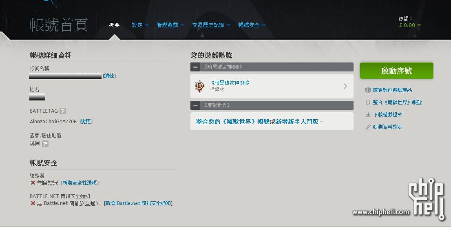Open the 概要 overview tab

coord(114,25)
